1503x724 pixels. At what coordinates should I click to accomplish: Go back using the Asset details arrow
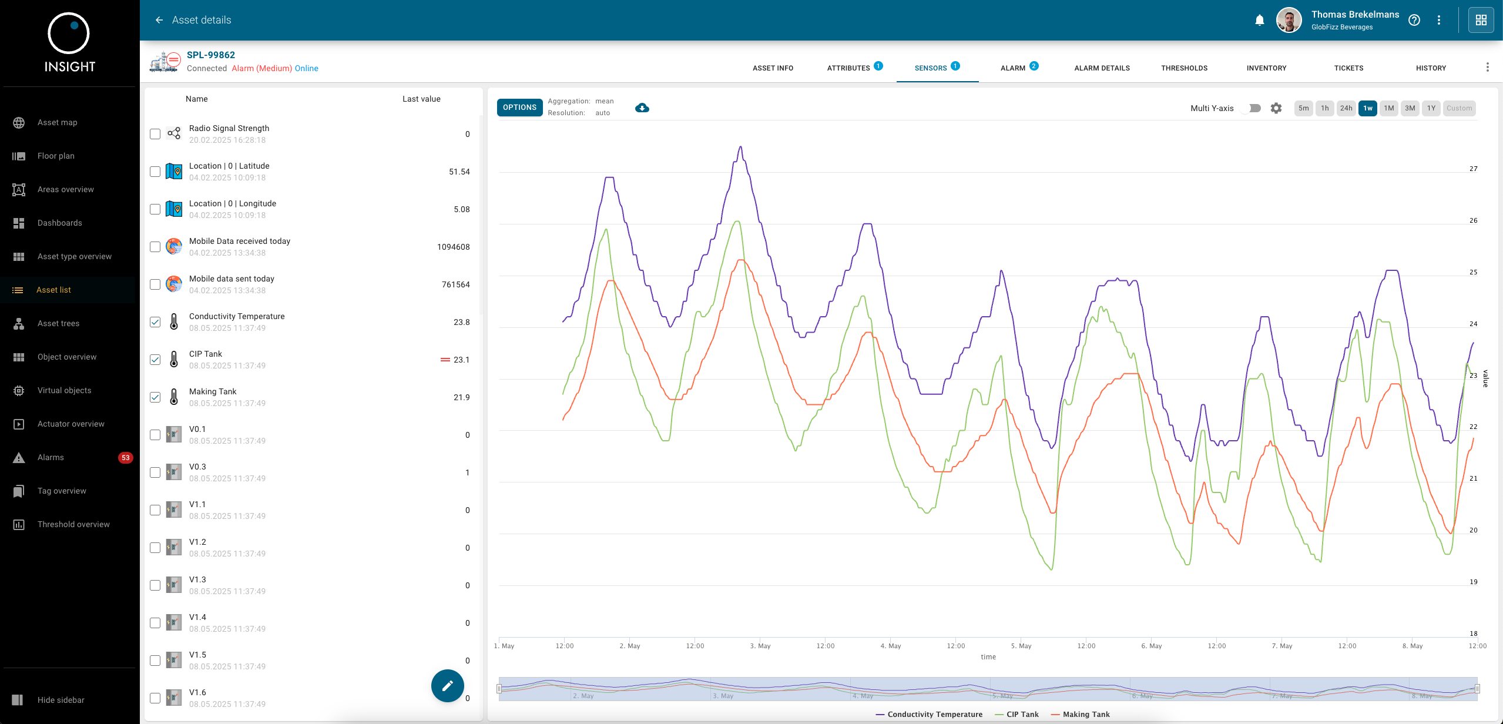coord(159,20)
